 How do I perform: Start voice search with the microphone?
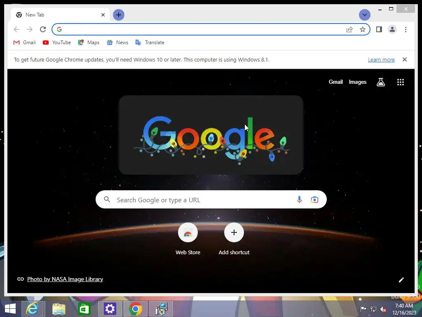[299, 199]
